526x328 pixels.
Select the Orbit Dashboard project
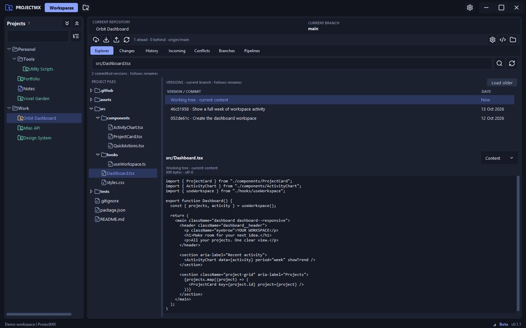click(x=44, y=118)
